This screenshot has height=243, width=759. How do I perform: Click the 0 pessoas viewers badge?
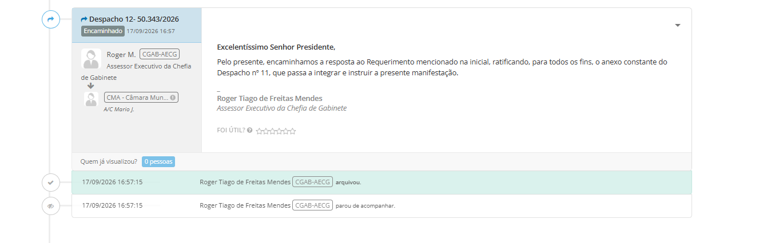pyautogui.click(x=158, y=161)
